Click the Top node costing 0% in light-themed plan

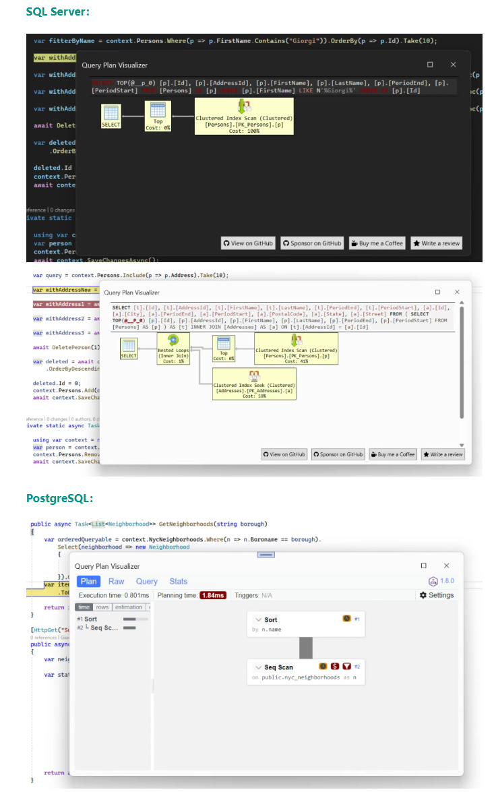(224, 349)
